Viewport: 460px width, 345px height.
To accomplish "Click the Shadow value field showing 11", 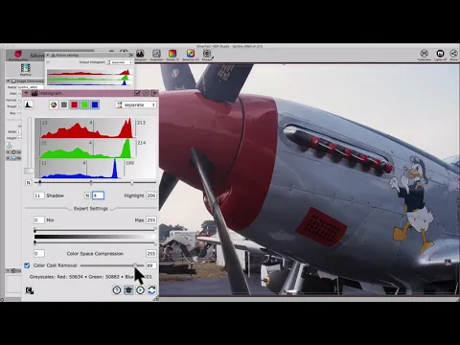I will (38, 195).
